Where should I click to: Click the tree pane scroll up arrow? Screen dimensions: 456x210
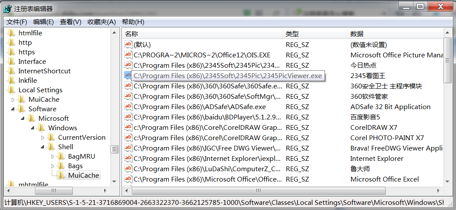pos(115,32)
